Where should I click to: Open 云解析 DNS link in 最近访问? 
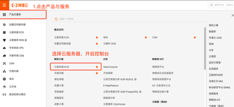(x=110, y=44)
